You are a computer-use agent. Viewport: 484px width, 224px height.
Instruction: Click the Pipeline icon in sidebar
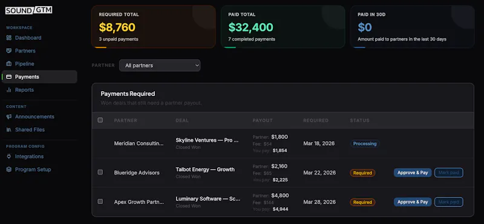click(x=9, y=64)
